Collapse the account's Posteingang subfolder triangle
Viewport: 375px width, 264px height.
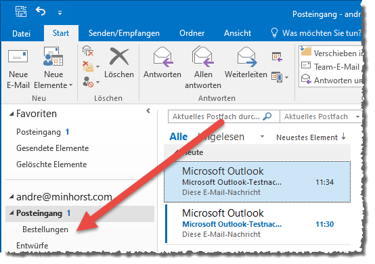(12, 213)
